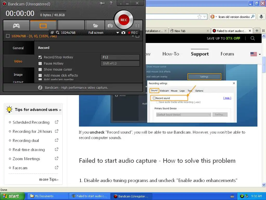Click Bandicam pause bars icon
This screenshot has height=200, width=266.
point(137,26)
